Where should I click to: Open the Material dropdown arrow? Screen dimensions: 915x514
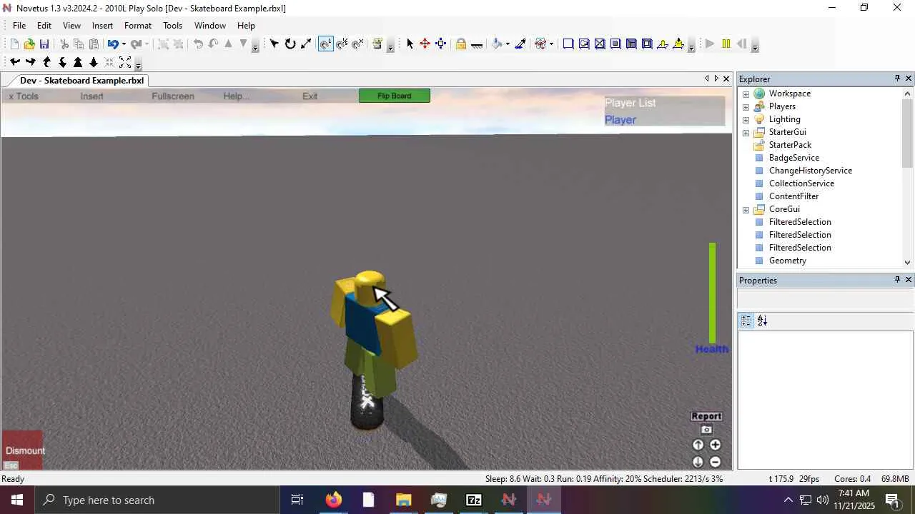[x=551, y=44]
